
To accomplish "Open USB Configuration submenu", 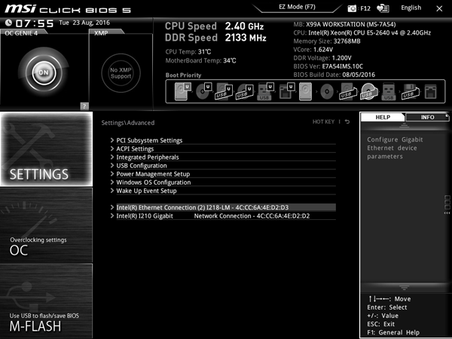I will [223, 166].
